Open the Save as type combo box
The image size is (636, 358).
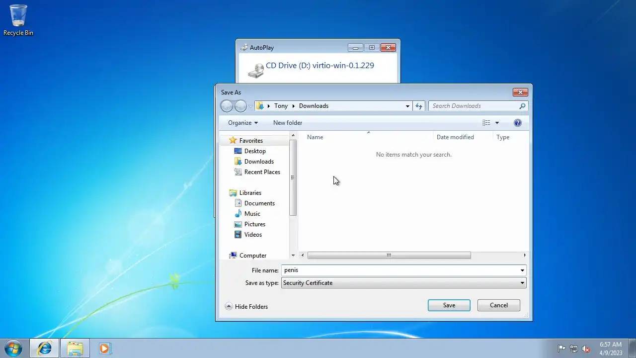coord(404,283)
